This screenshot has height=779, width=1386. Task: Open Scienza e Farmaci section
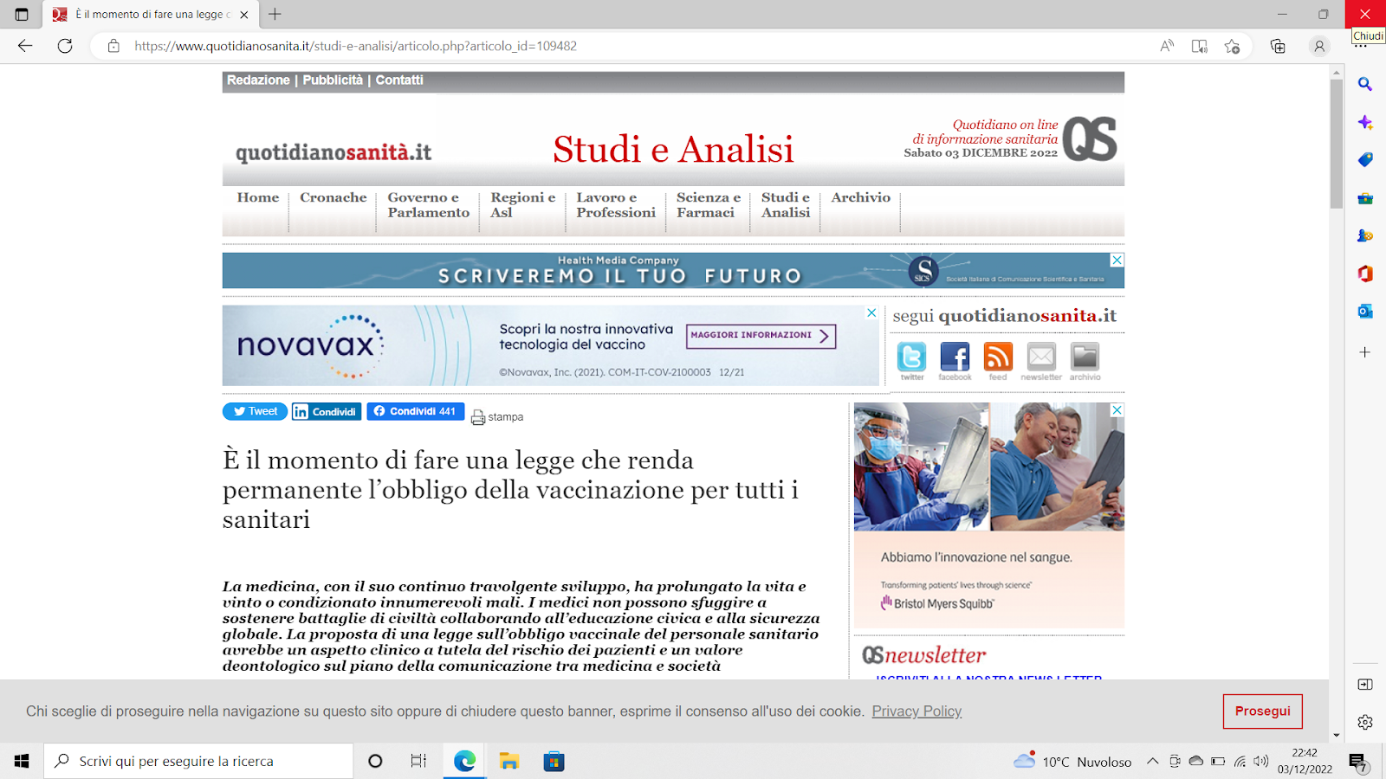pos(709,205)
